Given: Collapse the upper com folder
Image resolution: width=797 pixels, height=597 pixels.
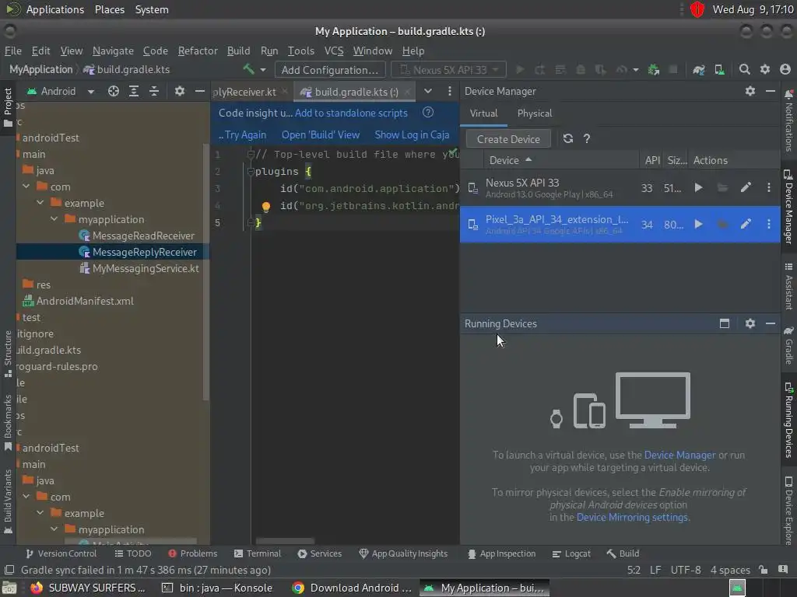Looking at the screenshot, I should pos(26,187).
